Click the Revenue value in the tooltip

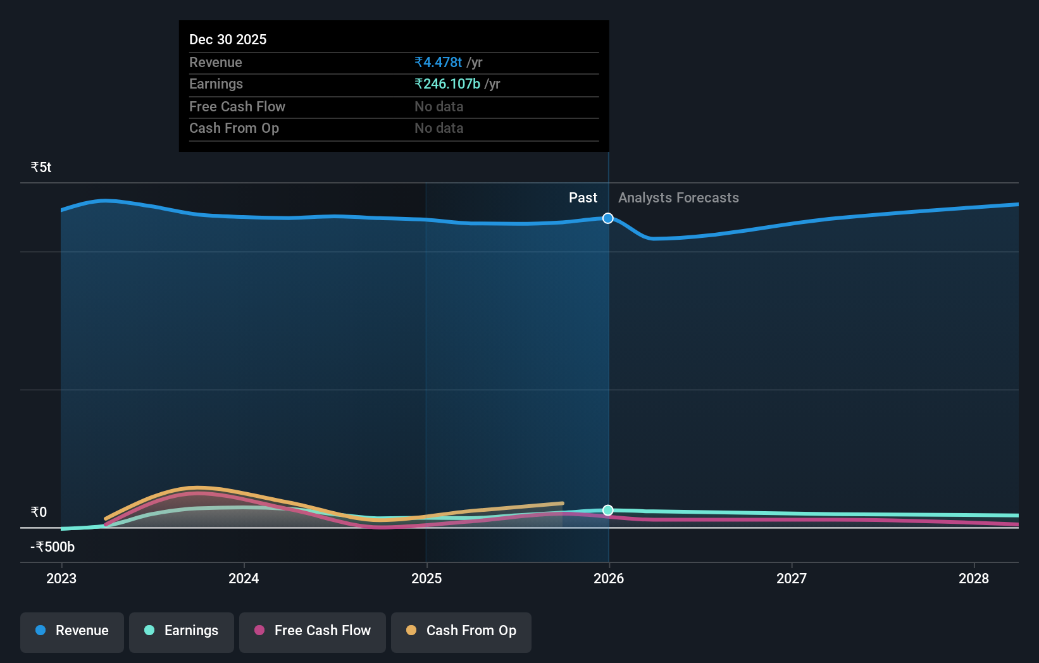pyautogui.click(x=438, y=62)
